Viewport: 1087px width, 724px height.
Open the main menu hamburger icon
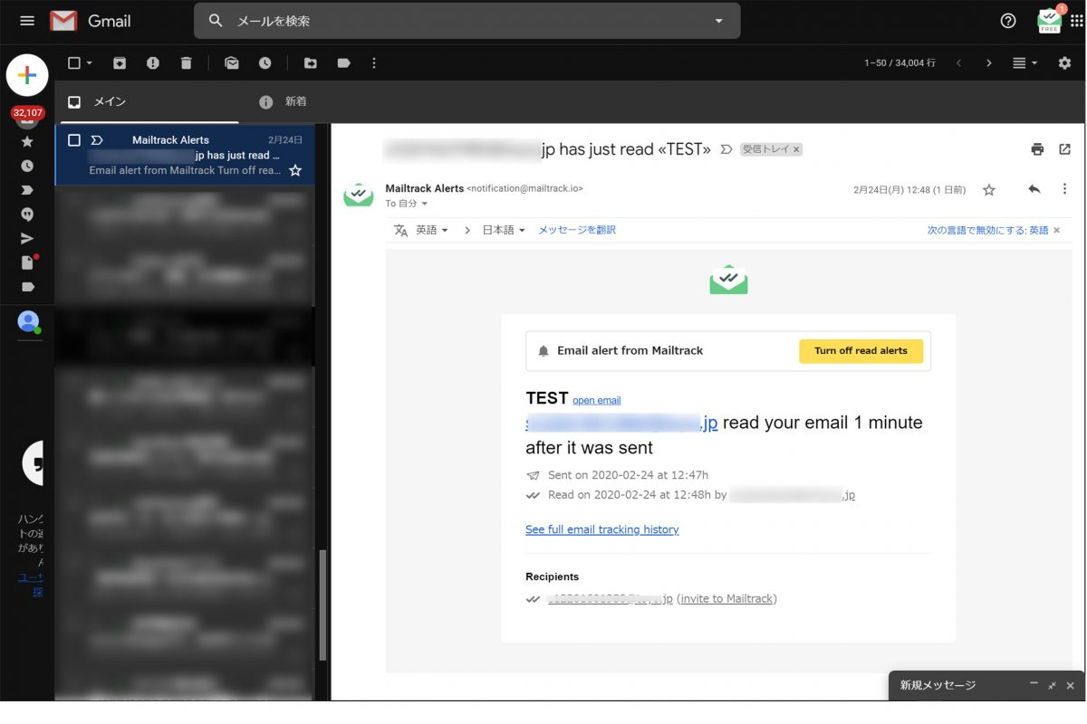(27, 21)
